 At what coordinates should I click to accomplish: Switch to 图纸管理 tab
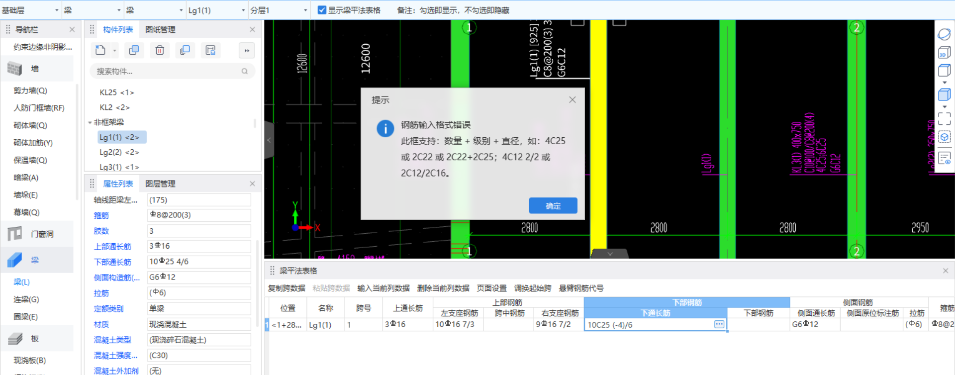pyautogui.click(x=160, y=29)
